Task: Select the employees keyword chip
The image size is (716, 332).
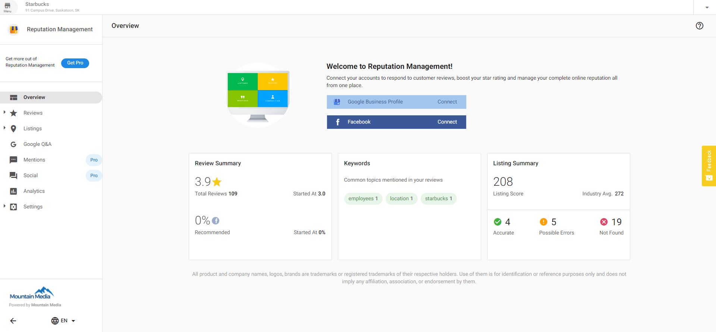Action: coord(363,199)
